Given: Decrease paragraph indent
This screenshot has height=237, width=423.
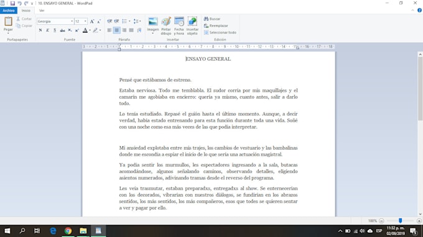Looking at the screenshot, I should (x=109, y=21).
